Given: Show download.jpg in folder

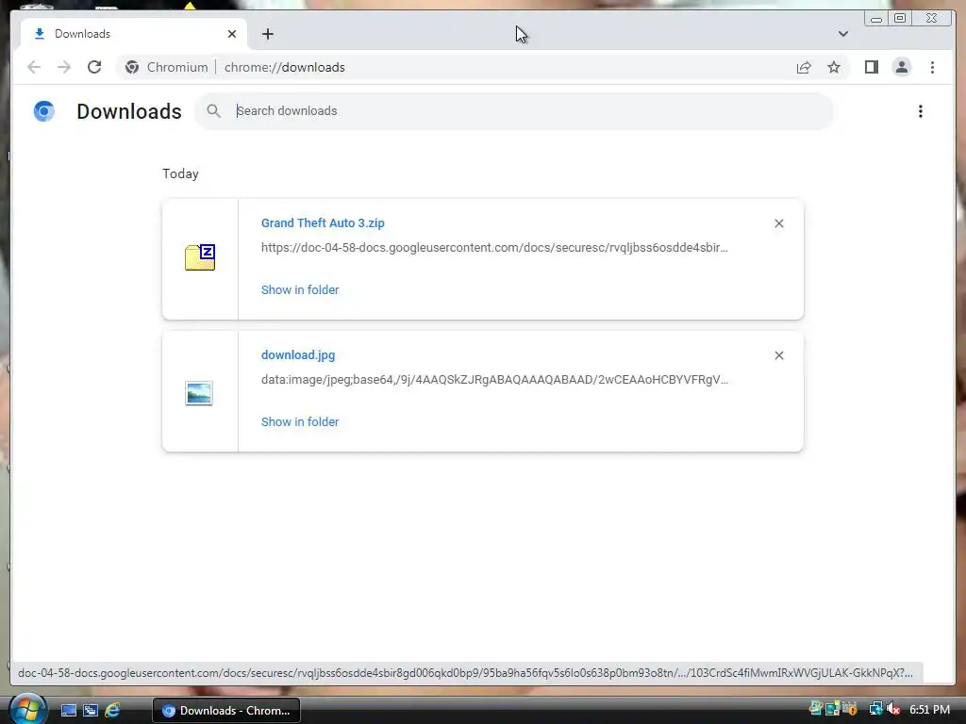Looking at the screenshot, I should click(300, 421).
